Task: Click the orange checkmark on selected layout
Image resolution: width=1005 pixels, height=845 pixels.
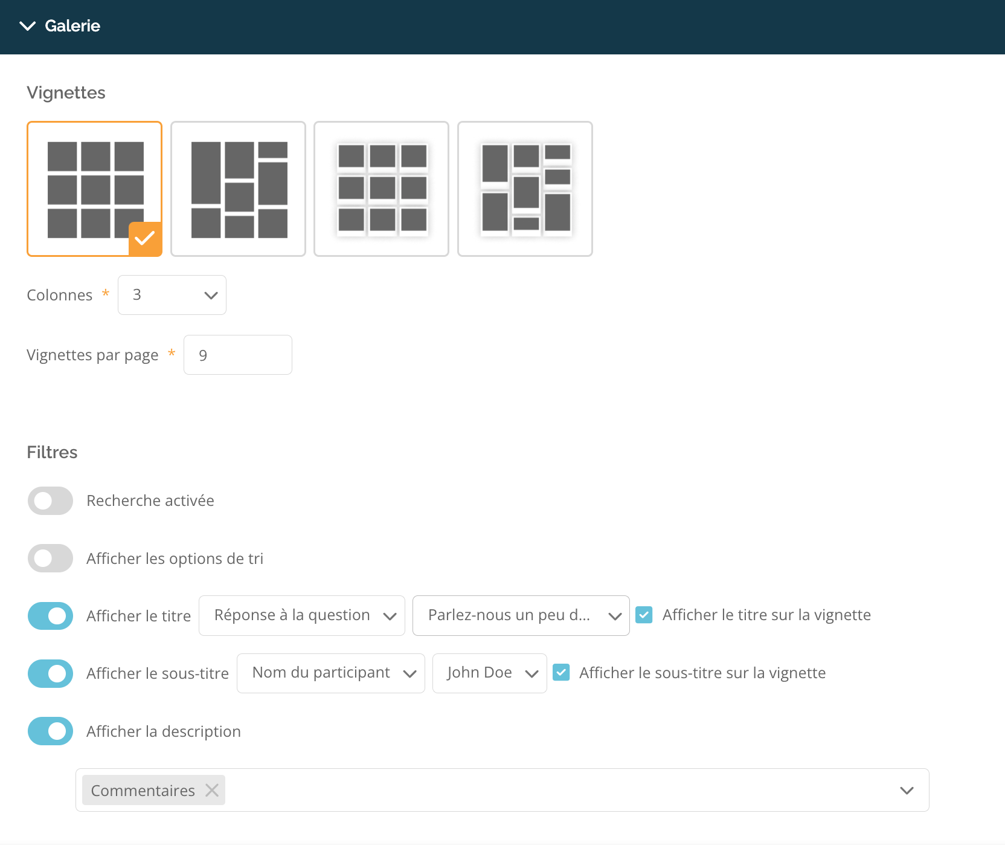Action: pyautogui.click(x=145, y=239)
